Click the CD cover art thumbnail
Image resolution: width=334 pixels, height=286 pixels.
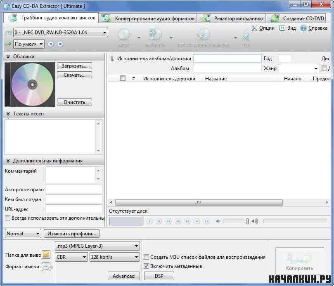coord(30,84)
